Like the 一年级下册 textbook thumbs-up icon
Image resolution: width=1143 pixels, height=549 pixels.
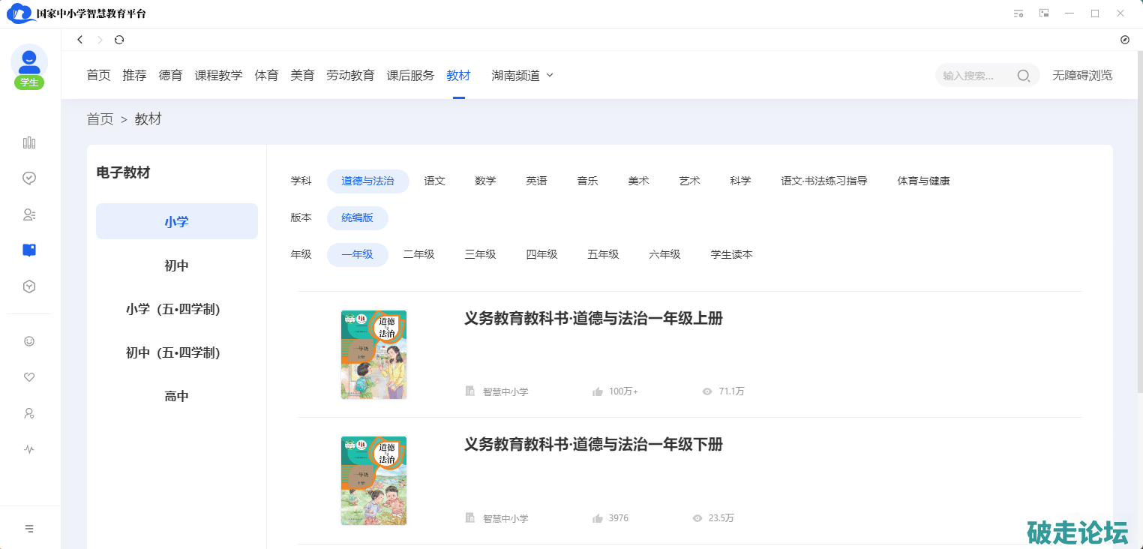pos(598,518)
